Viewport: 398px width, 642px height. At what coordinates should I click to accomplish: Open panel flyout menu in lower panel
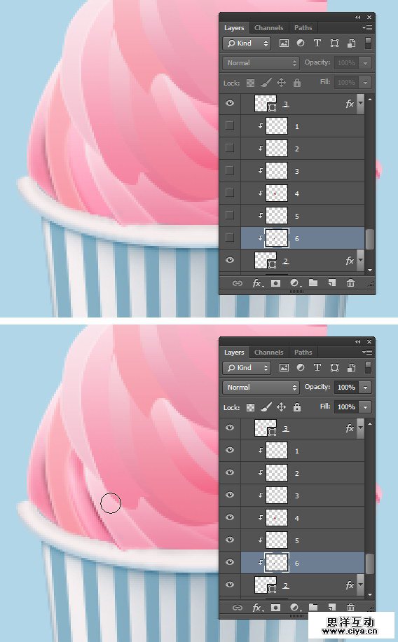368,352
